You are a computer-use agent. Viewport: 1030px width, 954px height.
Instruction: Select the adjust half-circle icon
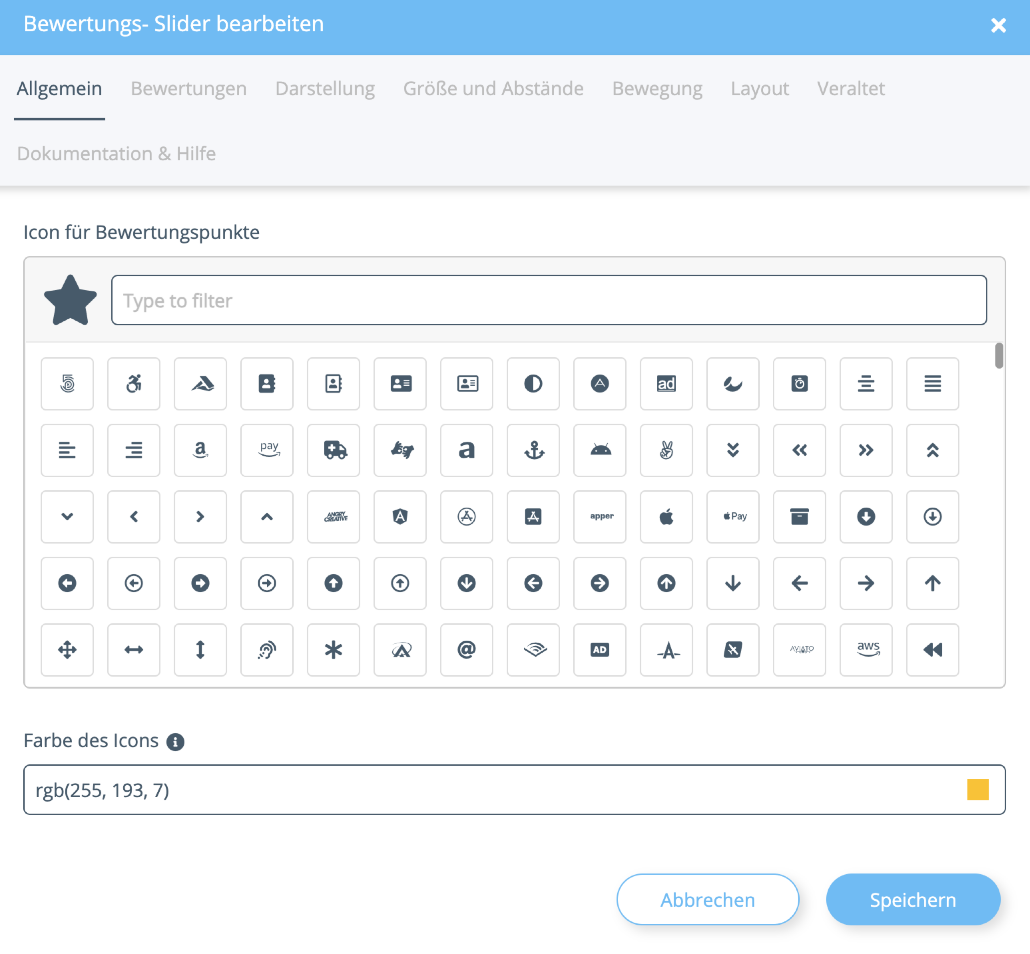(x=533, y=384)
